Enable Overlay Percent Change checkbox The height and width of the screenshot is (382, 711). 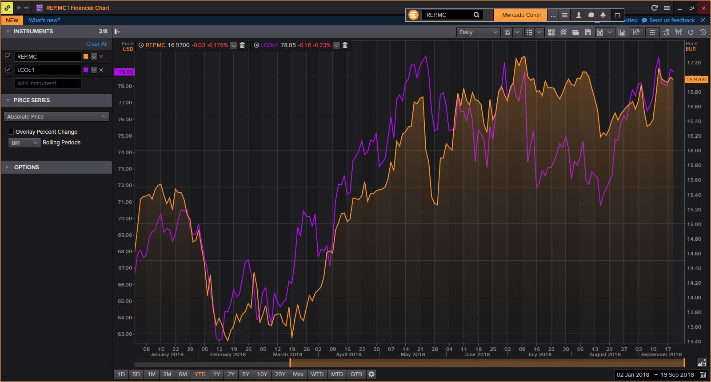11,132
